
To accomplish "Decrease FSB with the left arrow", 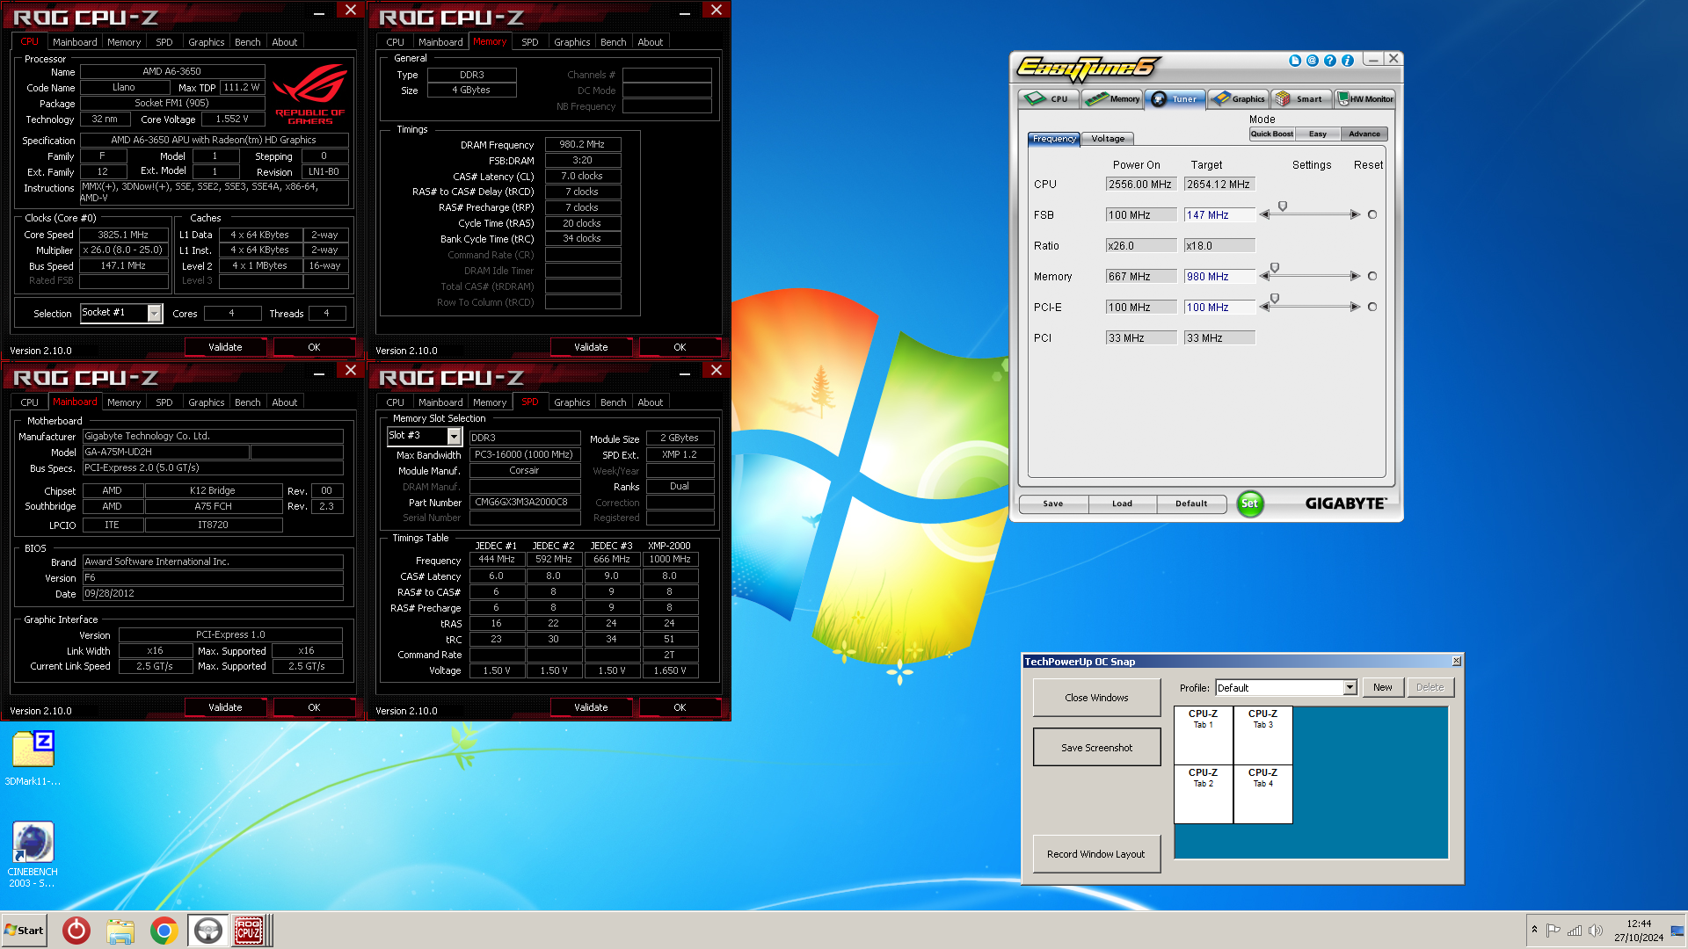I will click(x=1265, y=214).
